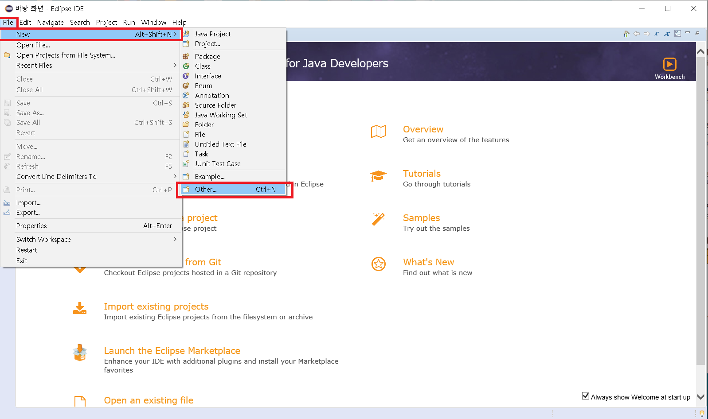Select Java Working Set in submenu
The image size is (708, 419).
233,115
